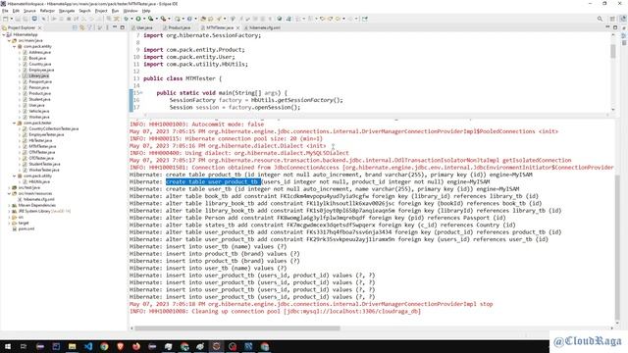Close the Project Explorer view

39,27
